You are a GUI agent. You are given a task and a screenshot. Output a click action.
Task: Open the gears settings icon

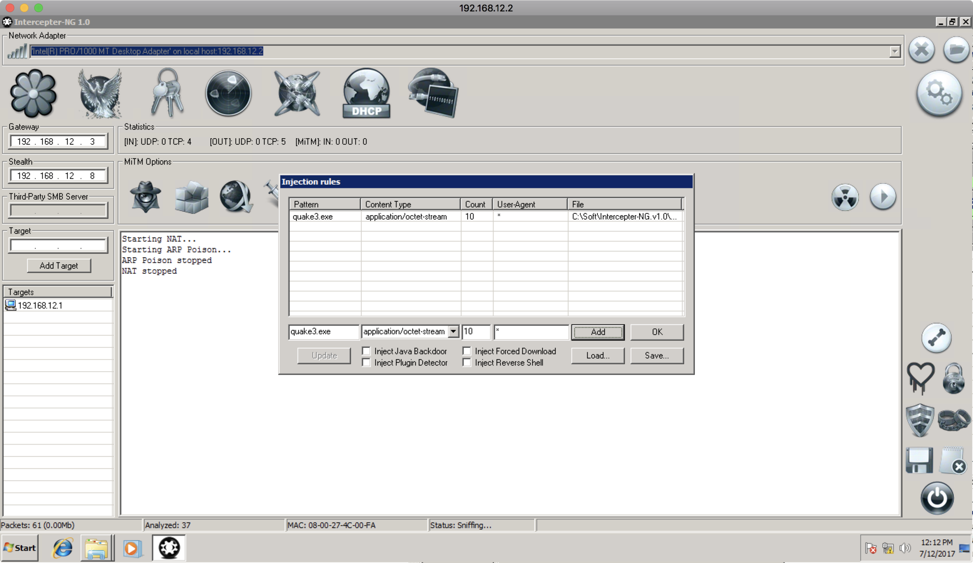point(939,93)
